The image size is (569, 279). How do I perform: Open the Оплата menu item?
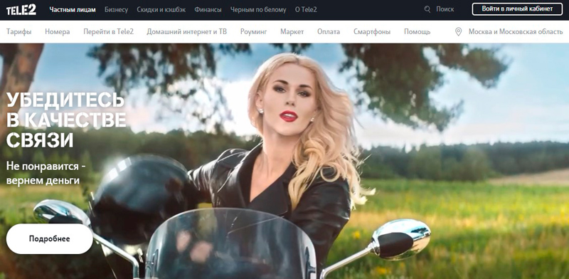tap(329, 32)
